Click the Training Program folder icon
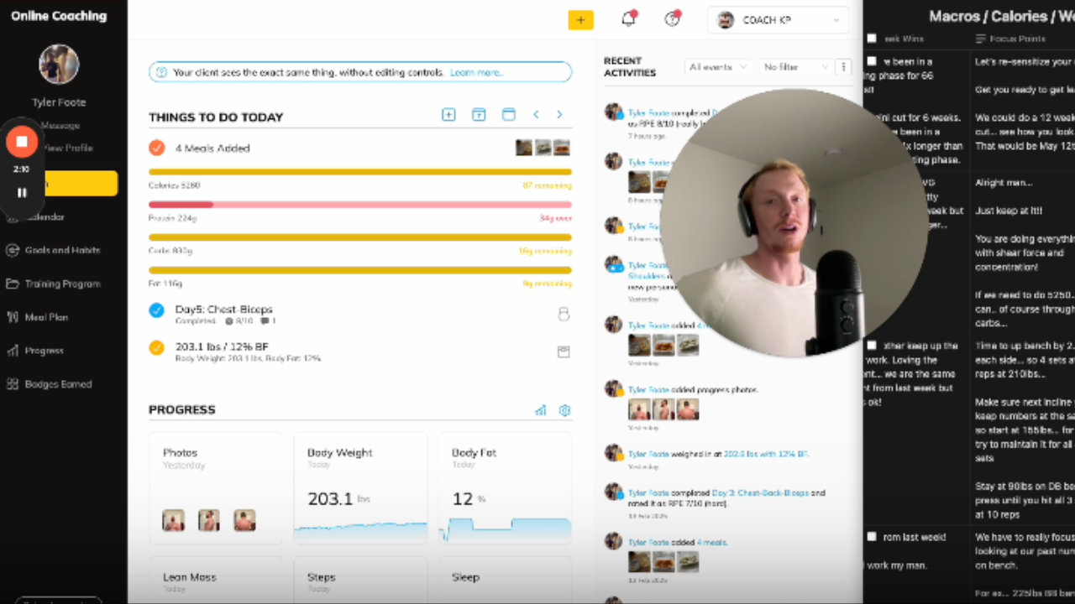This screenshot has width=1075, height=604. point(12,284)
